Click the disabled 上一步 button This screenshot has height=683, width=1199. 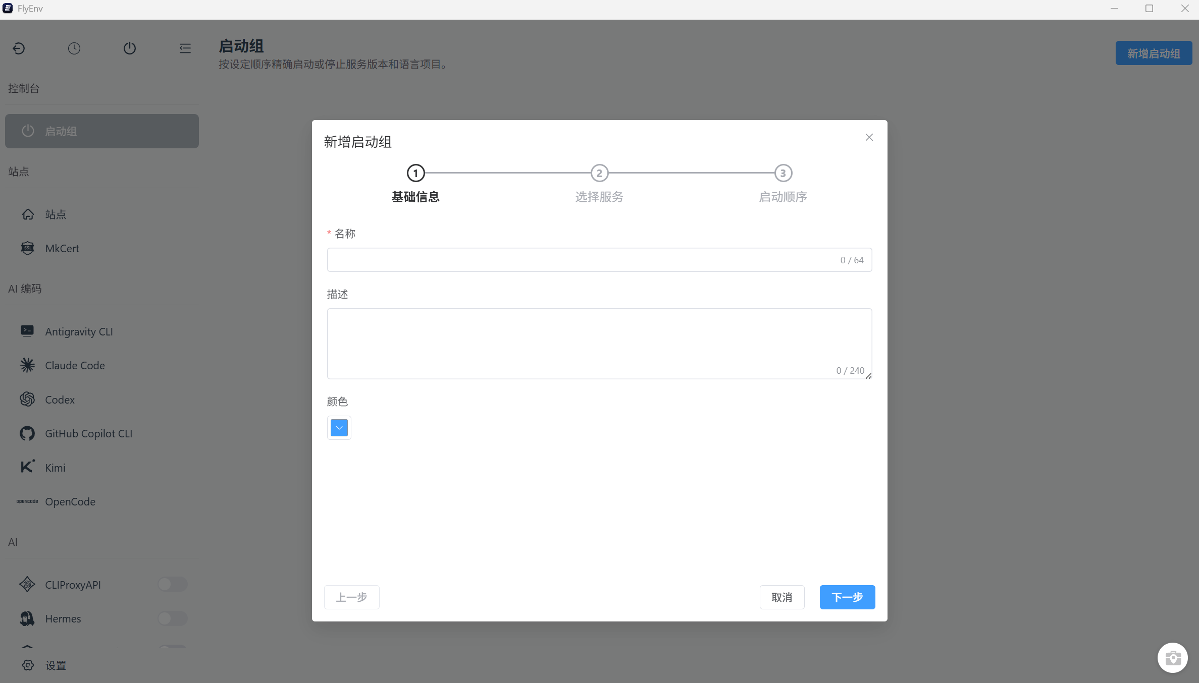pos(351,597)
